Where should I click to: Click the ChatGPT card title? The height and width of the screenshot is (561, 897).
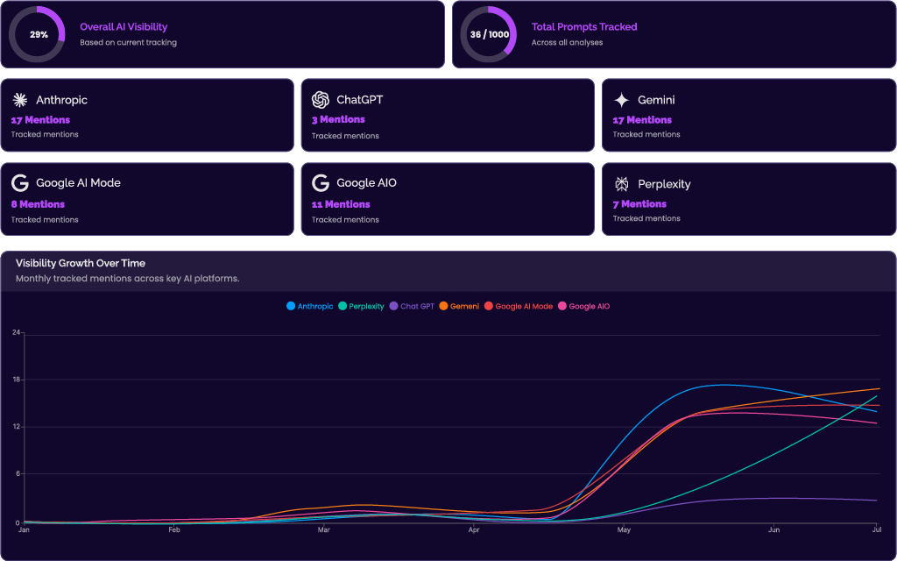360,100
